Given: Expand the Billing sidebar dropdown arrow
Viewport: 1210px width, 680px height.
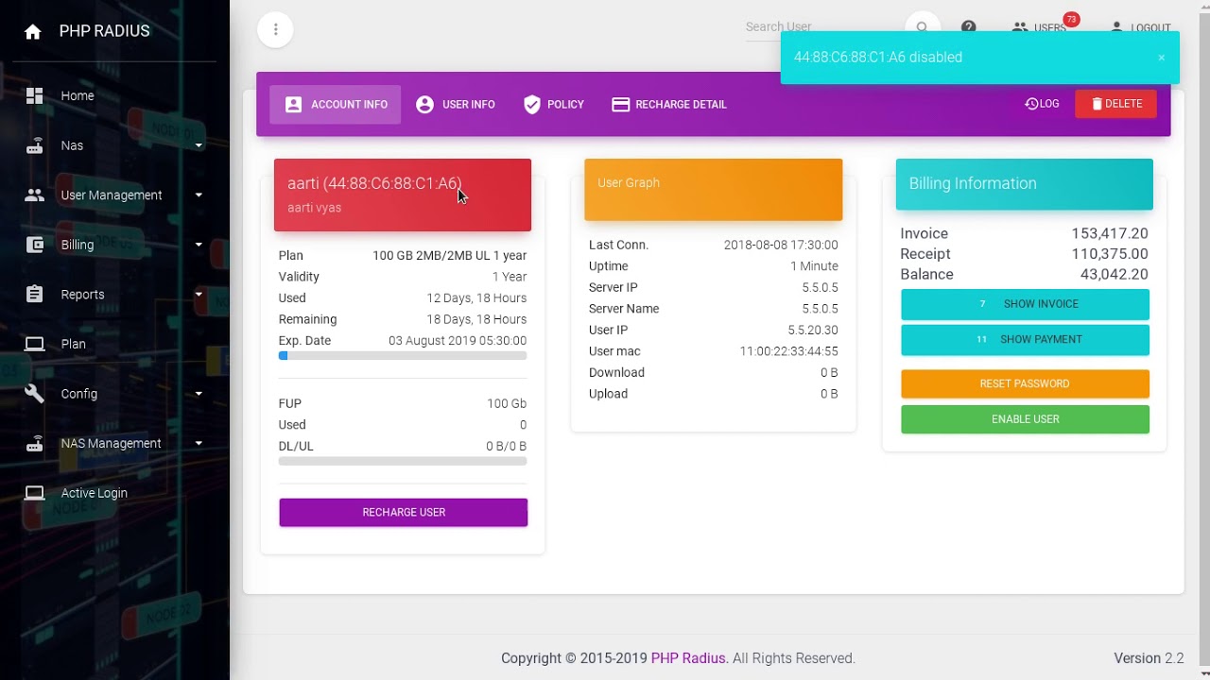Looking at the screenshot, I should click(x=199, y=245).
